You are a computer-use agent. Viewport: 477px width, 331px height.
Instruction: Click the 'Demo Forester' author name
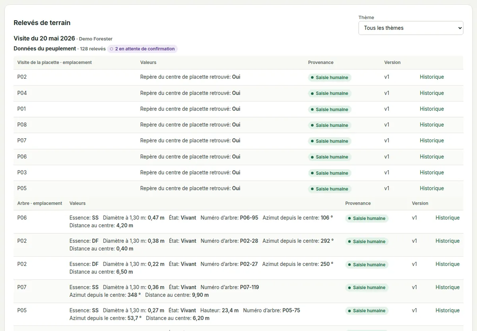(x=96, y=39)
